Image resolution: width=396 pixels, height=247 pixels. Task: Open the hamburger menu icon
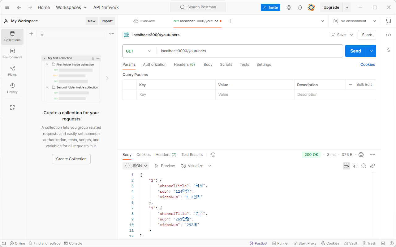tap(7, 7)
